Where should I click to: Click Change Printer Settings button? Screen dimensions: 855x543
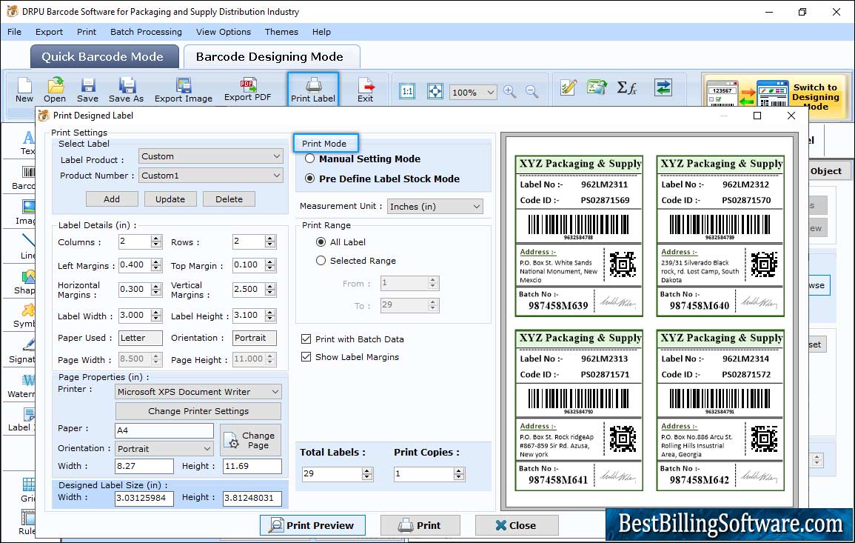click(198, 411)
